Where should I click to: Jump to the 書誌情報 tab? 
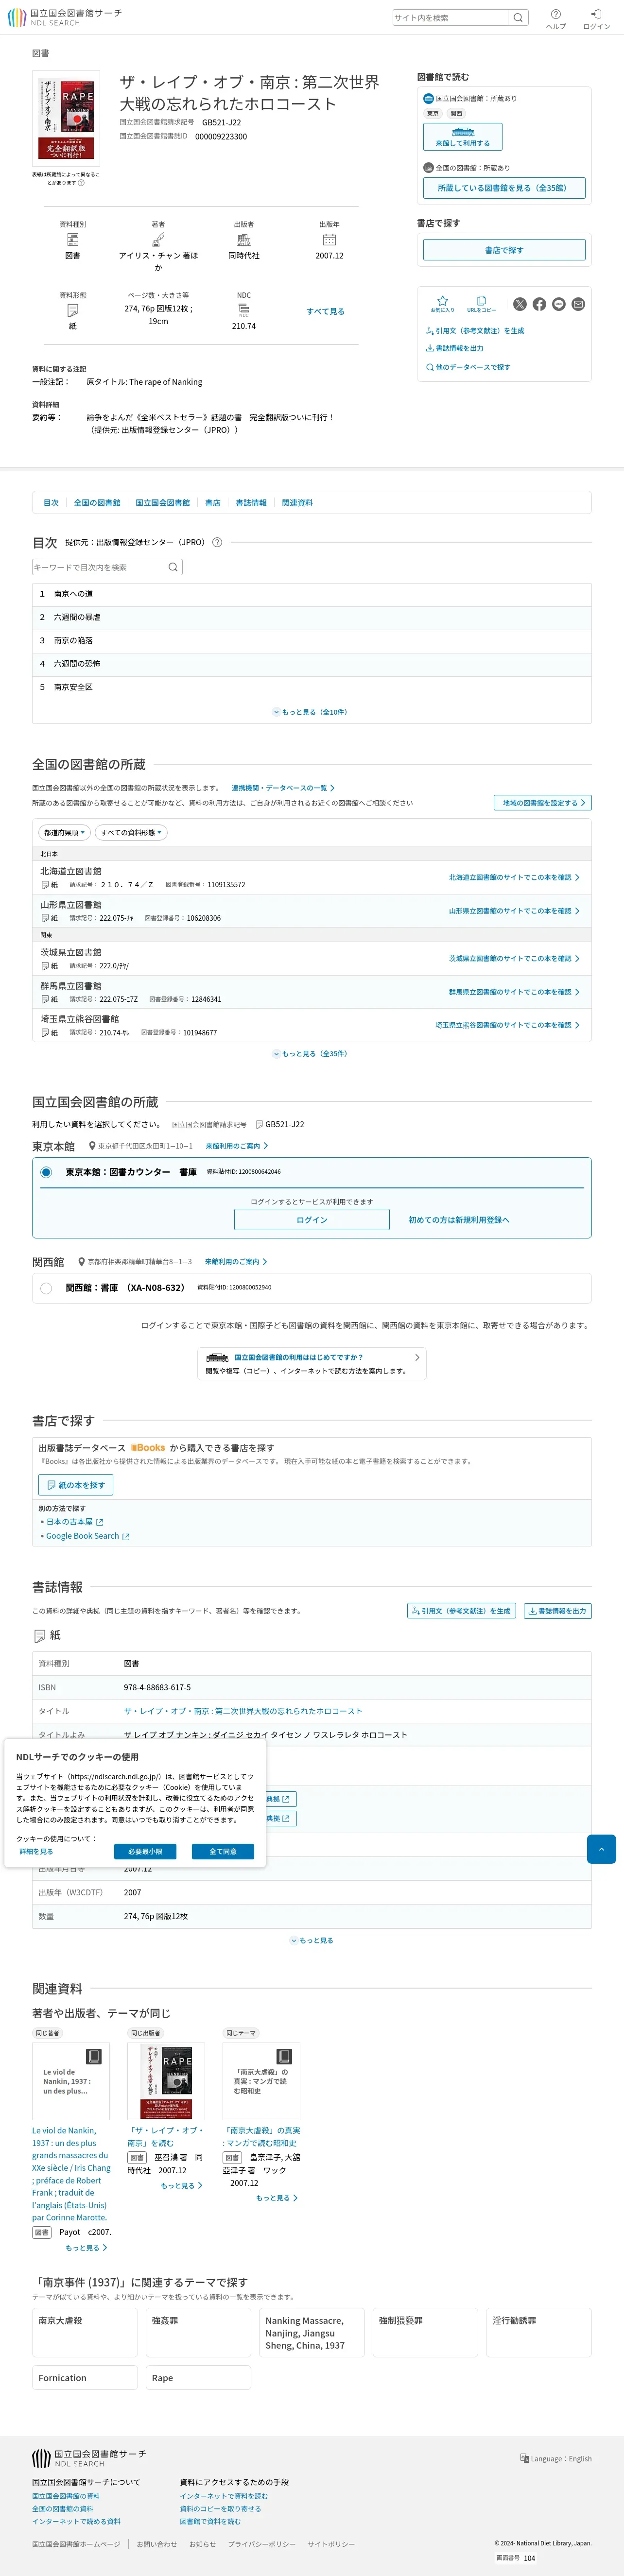(x=251, y=503)
